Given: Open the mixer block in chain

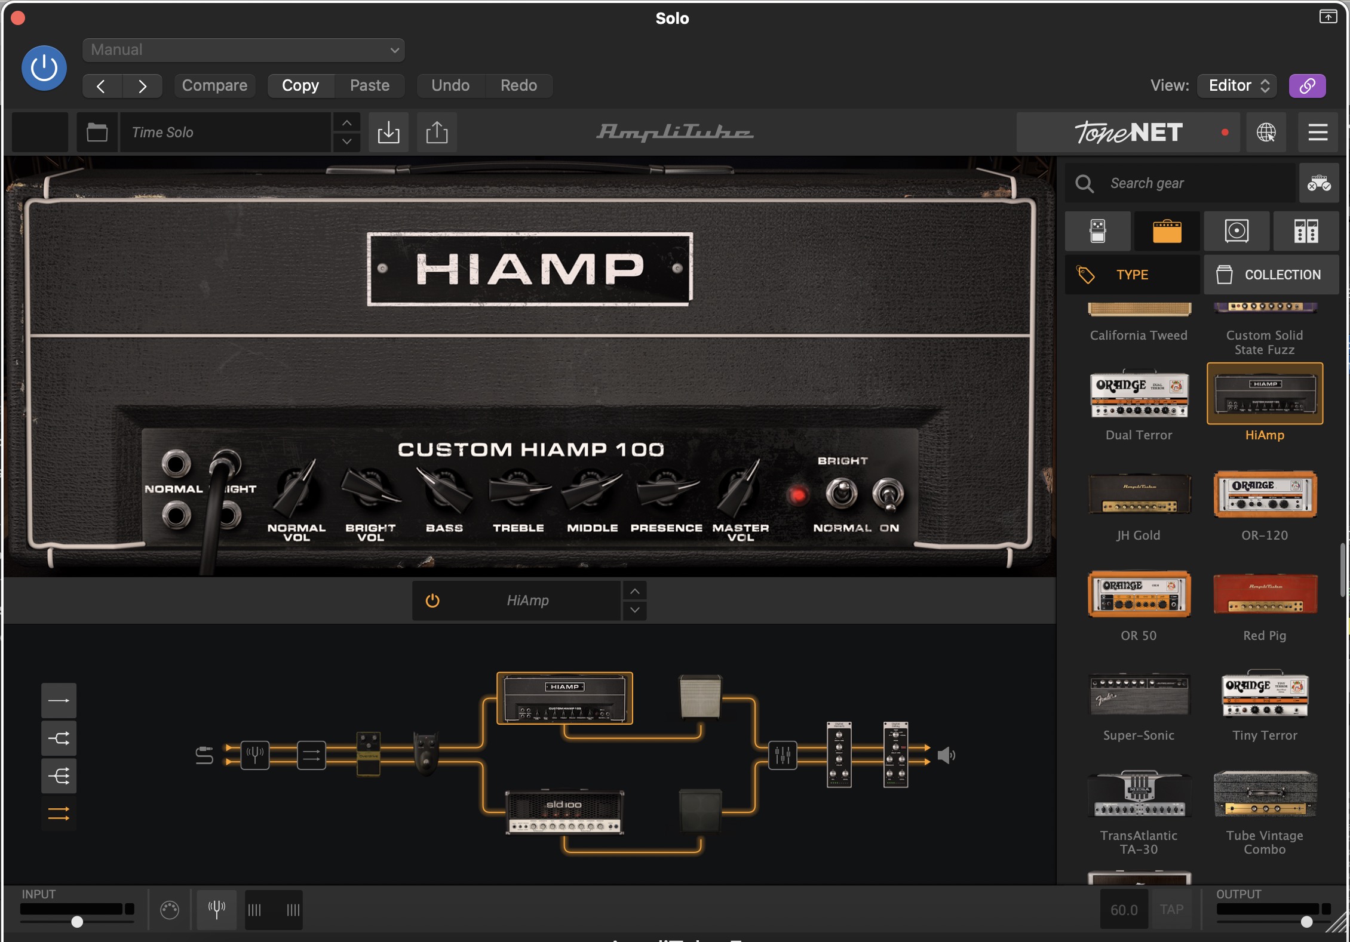Looking at the screenshot, I should coord(783,755).
